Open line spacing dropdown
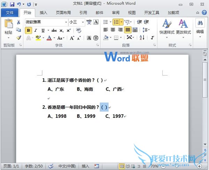Image resolution: width=209 pixels, height=170 pixels. 146,30
